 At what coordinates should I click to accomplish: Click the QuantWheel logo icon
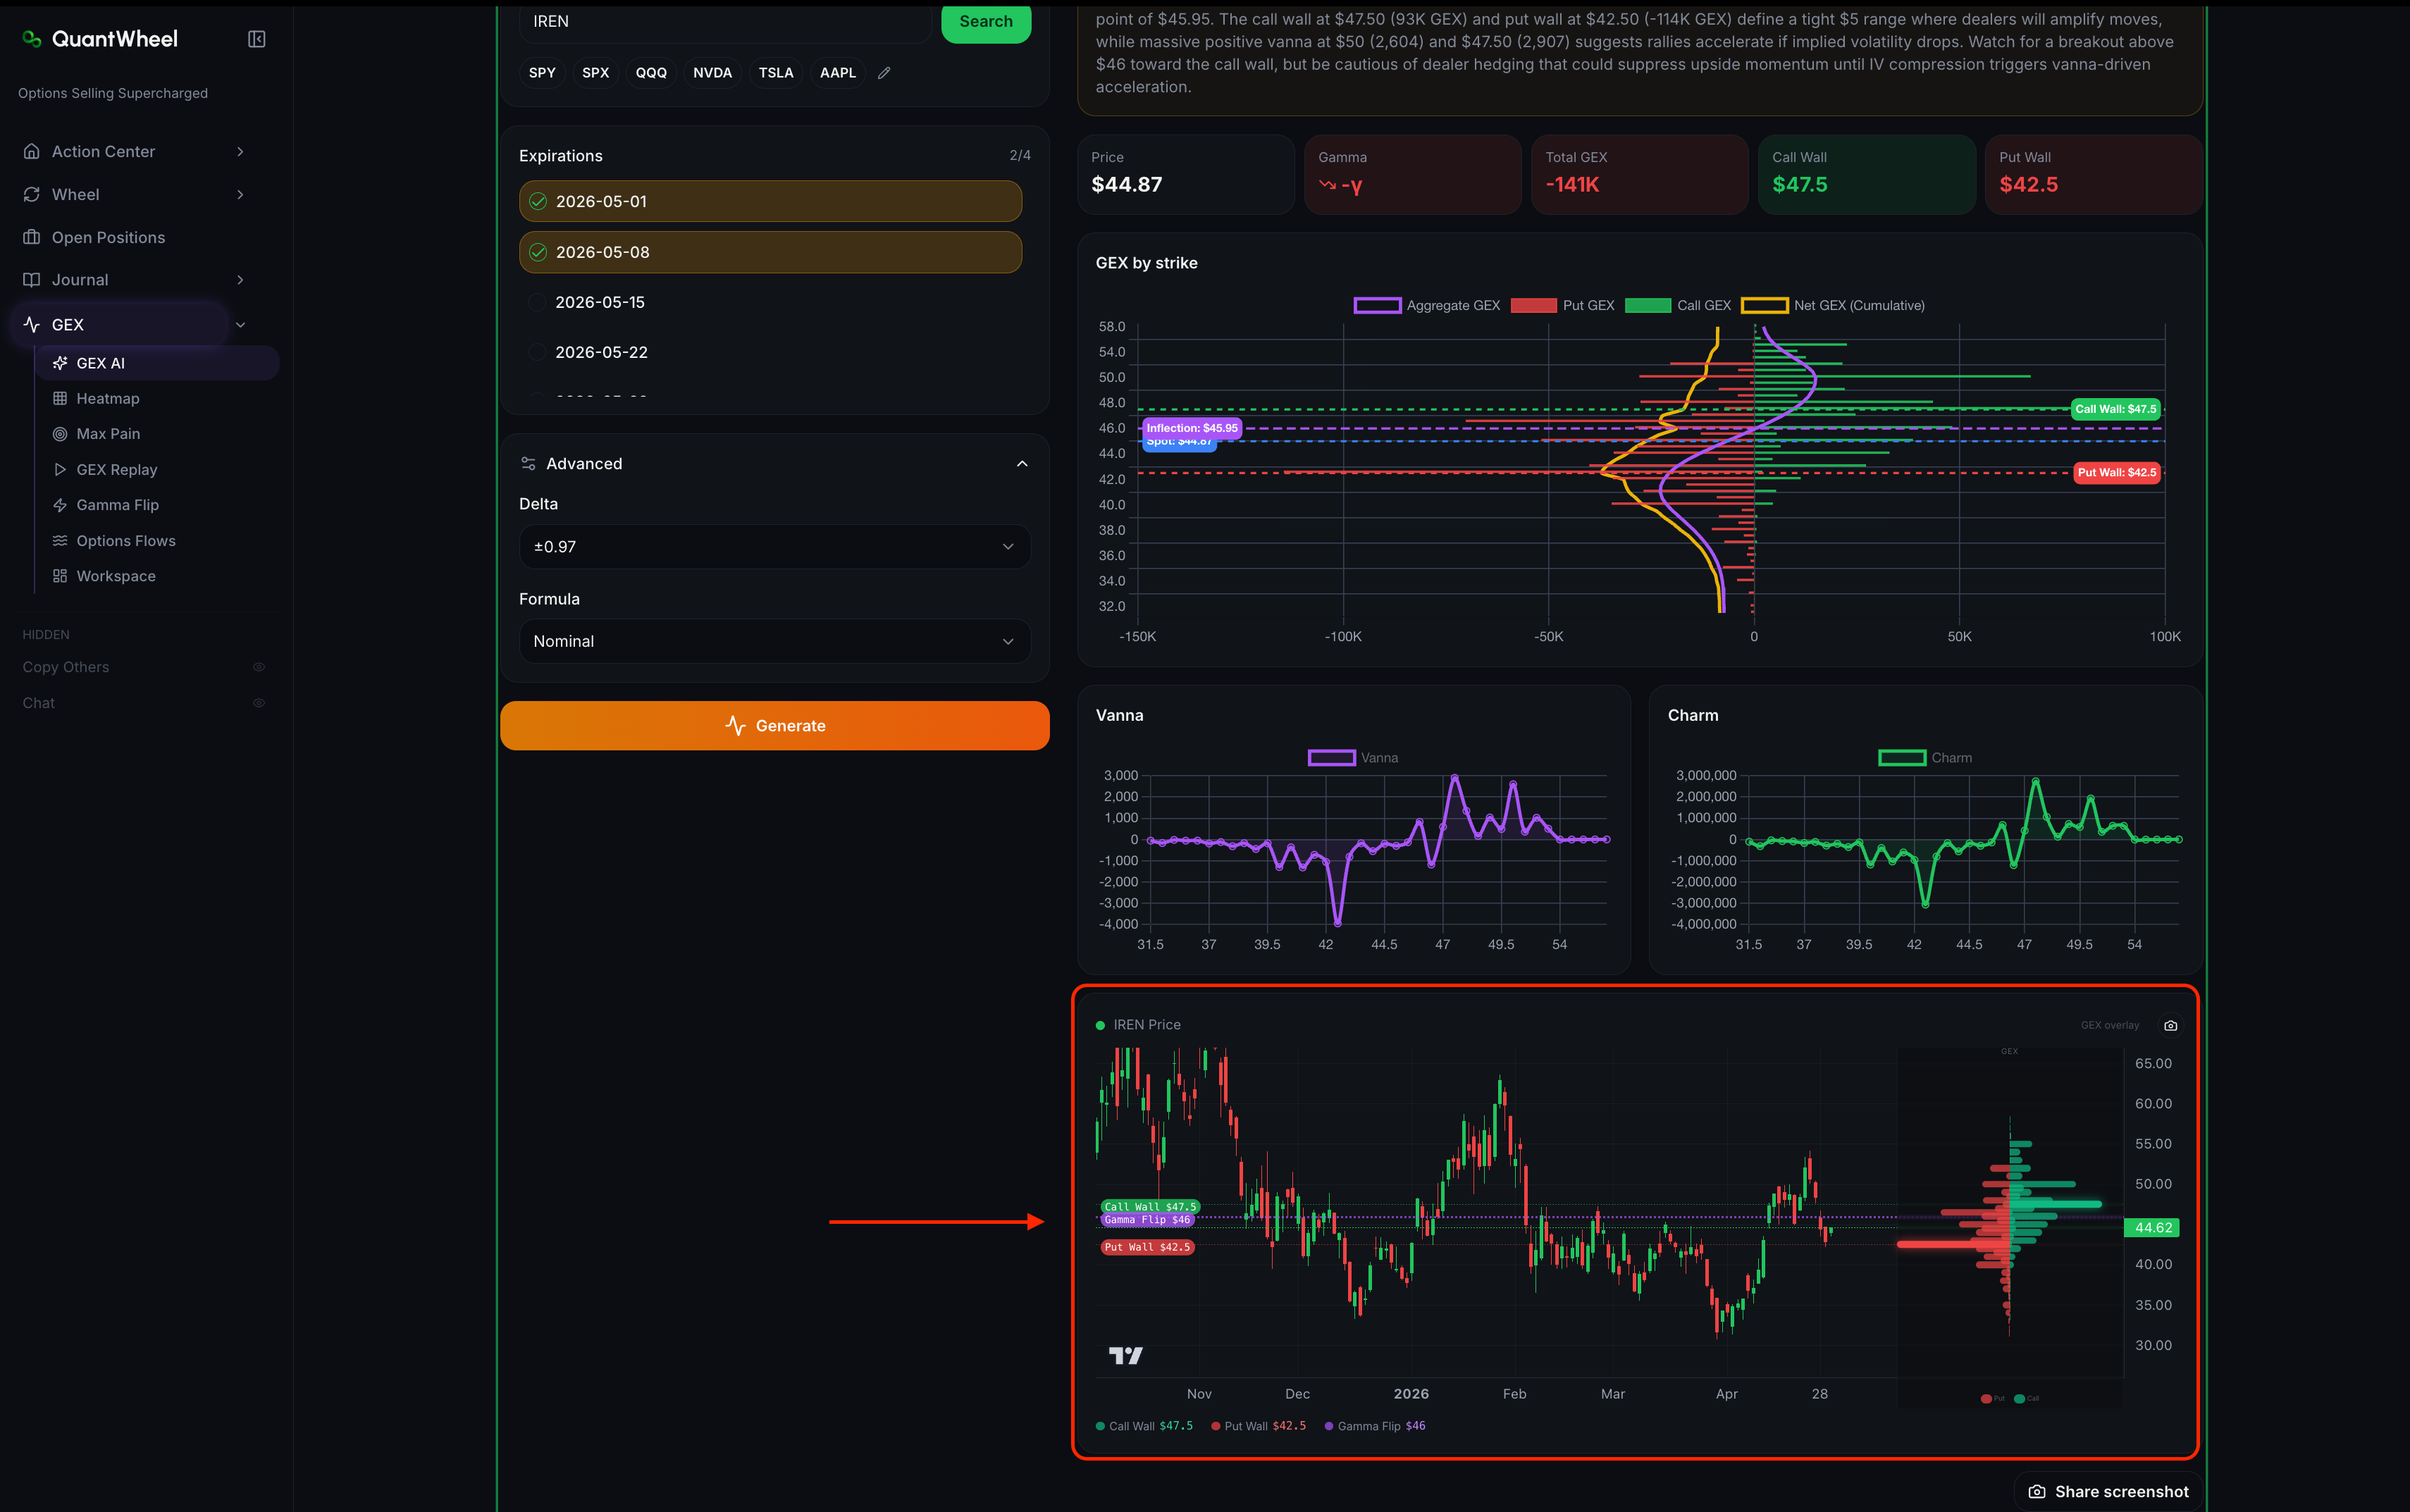point(32,39)
